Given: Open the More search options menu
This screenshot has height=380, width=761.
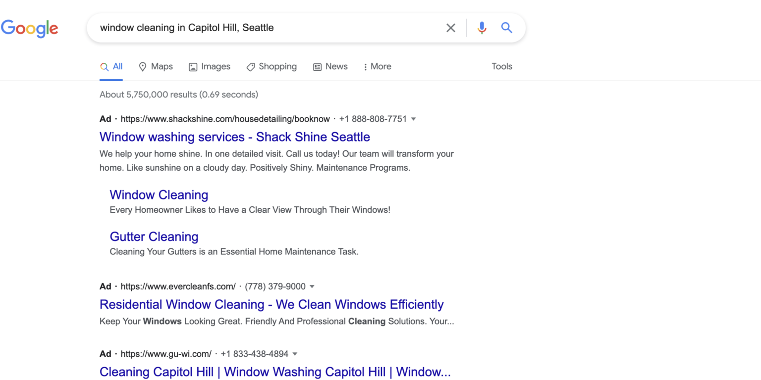Looking at the screenshot, I should (377, 66).
